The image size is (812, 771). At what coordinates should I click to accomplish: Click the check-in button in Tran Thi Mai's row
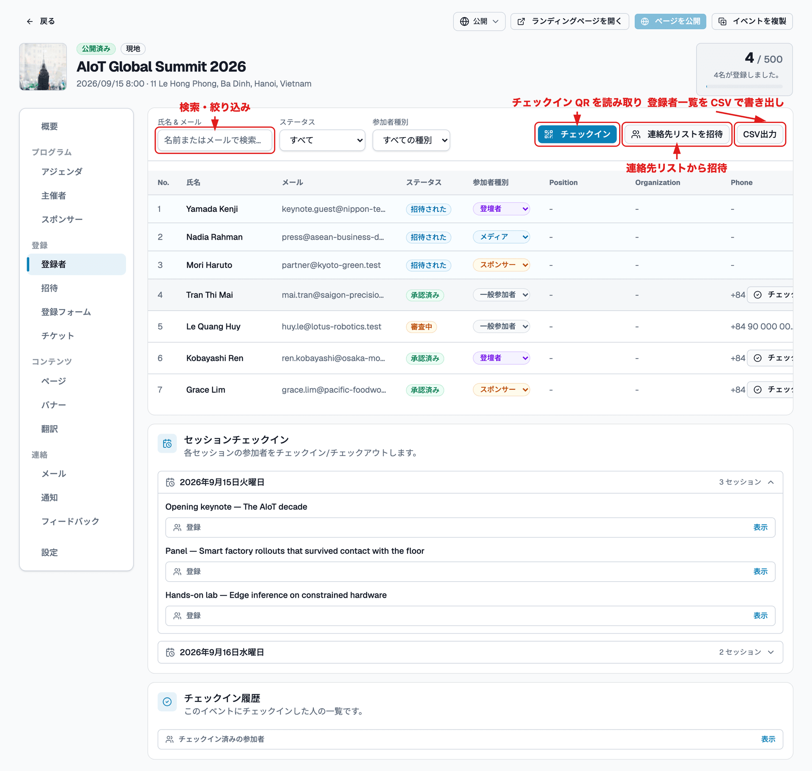(x=770, y=295)
